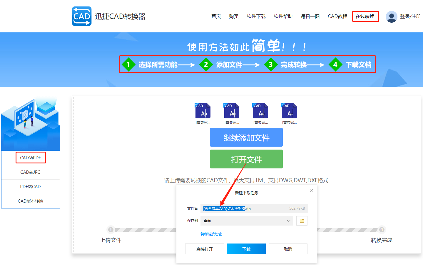Open 软件帮助 page
The image size is (423, 265).
[283, 16]
